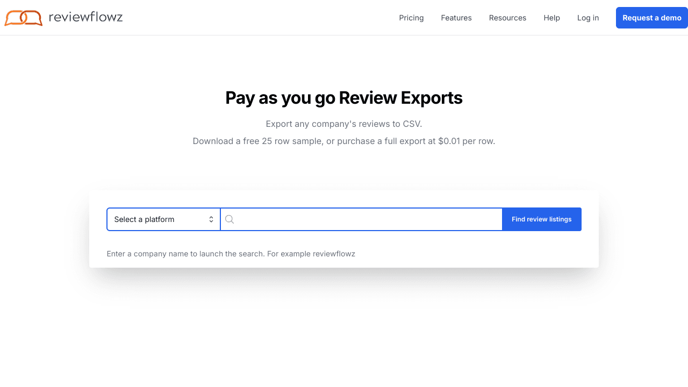688x387 pixels.
Task: Click the text "Export any company's reviews to CSV."
Action: 344,124
